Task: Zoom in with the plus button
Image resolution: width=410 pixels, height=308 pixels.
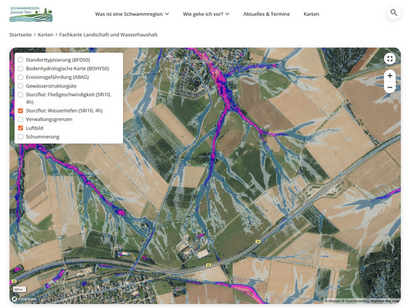Action: point(389,76)
